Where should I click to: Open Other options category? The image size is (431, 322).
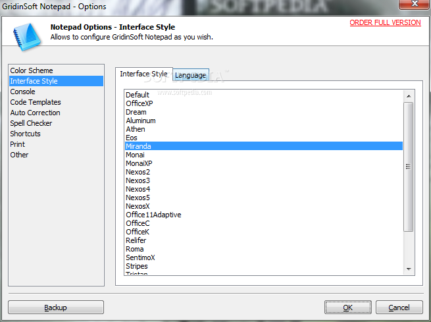pos(56,155)
